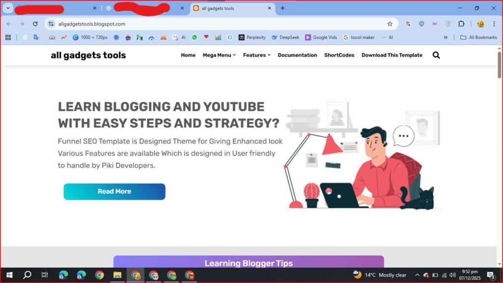Open Download This Template link

coord(391,55)
